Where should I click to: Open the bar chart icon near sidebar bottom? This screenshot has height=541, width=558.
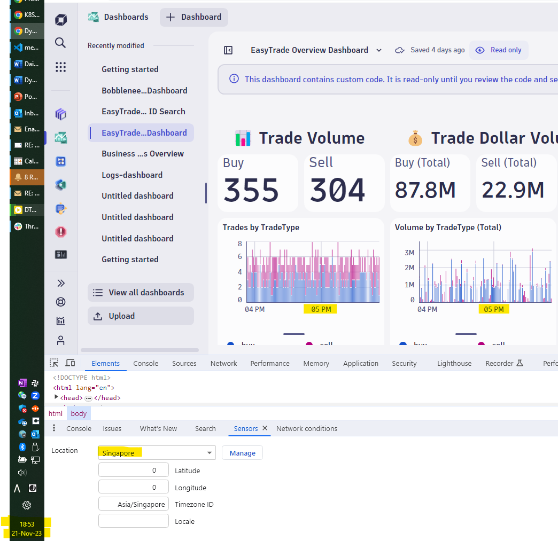click(x=61, y=321)
